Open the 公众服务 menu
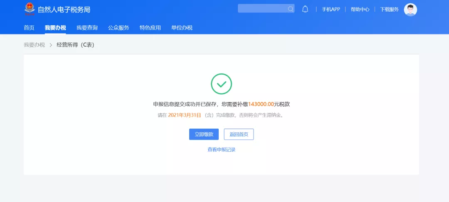The width and height of the screenshot is (449, 202). pos(118,28)
